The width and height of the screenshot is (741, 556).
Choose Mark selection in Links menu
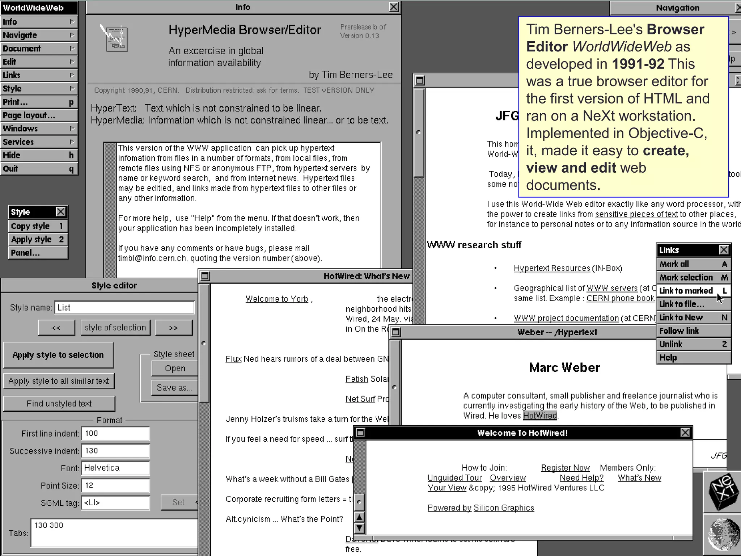(694, 277)
